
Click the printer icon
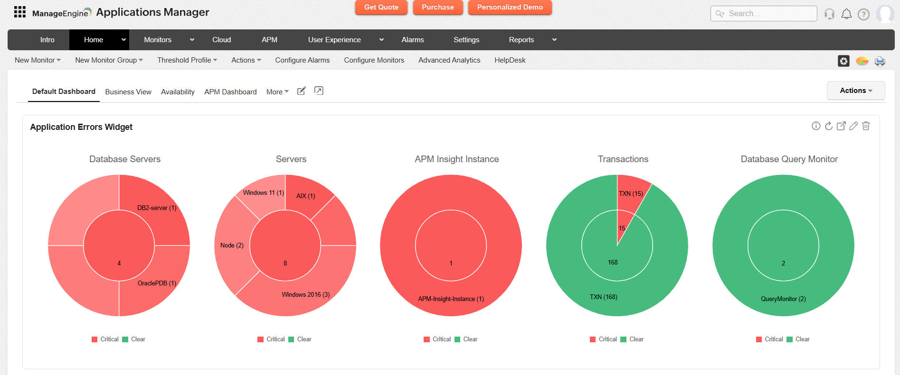[x=880, y=61]
